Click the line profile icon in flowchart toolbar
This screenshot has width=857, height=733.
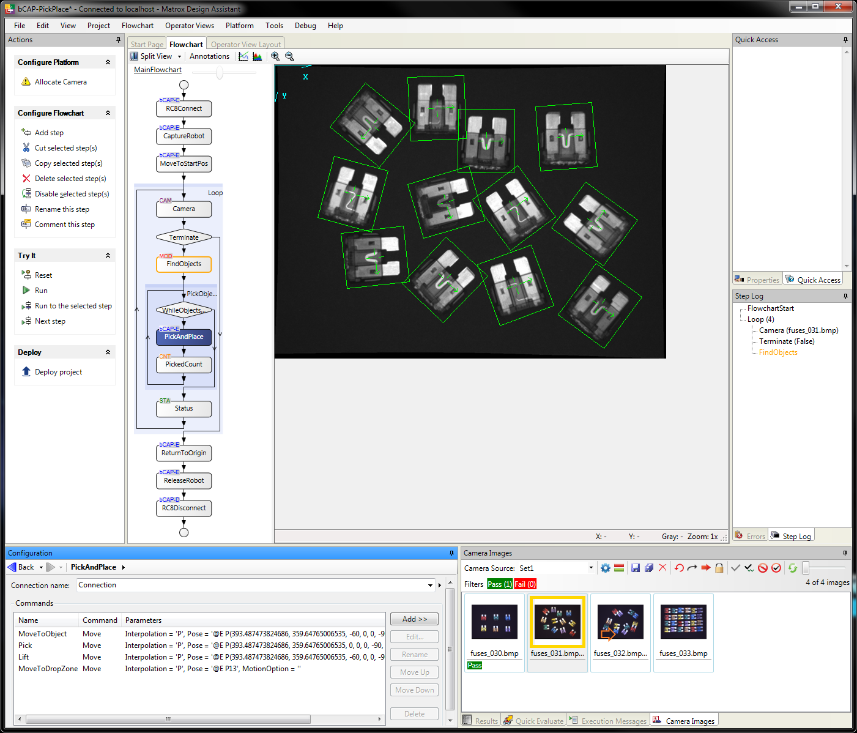243,56
